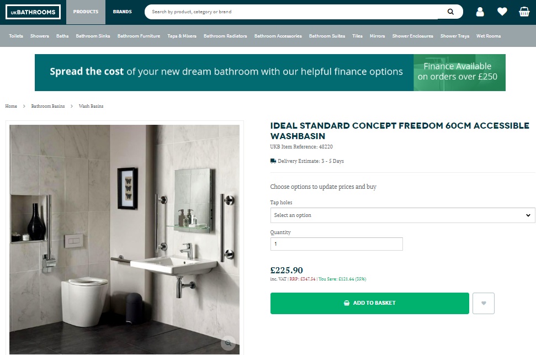Click the UK Bathrooms logo
536x355 pixels.
pyautogui.click(x=33, y=12)
